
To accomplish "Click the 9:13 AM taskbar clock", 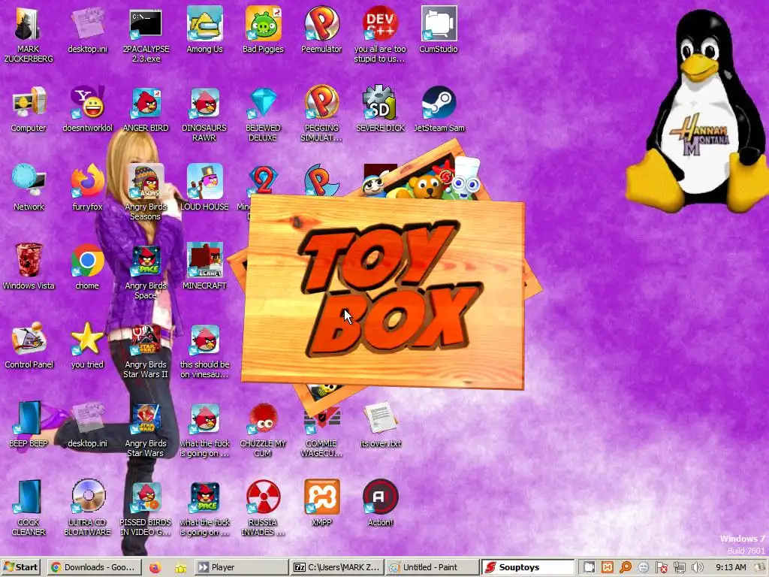I will click(x=731, y=567).
